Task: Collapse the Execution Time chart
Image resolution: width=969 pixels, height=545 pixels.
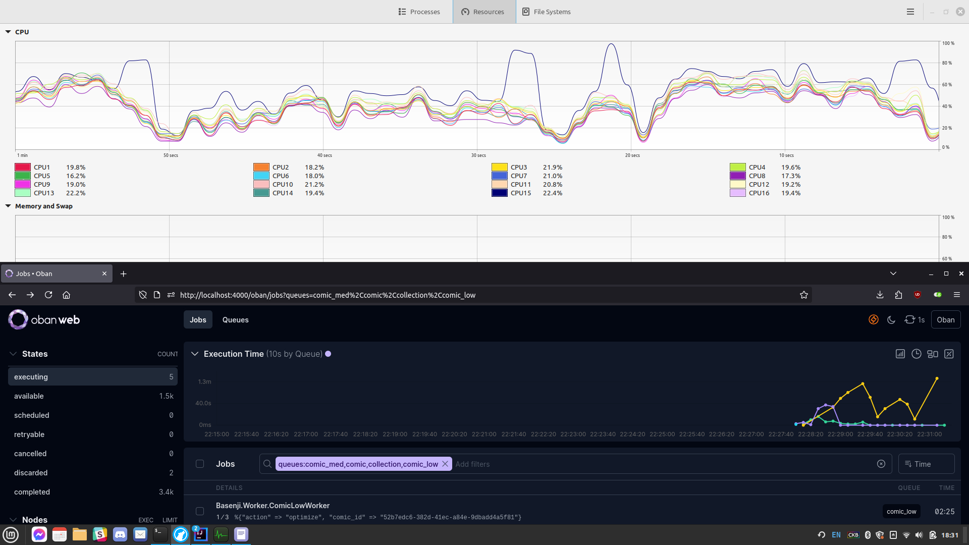Action: point(195,354)
